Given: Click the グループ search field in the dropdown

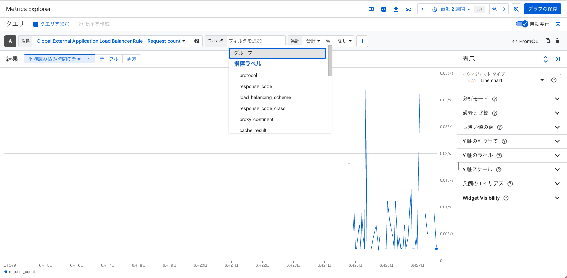Looking at the screenshot, I should [x=277, y=53].
